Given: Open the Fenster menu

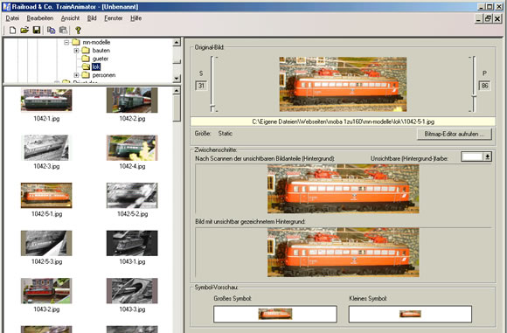Looking at the screenshot, I should [x=114, y=18].
